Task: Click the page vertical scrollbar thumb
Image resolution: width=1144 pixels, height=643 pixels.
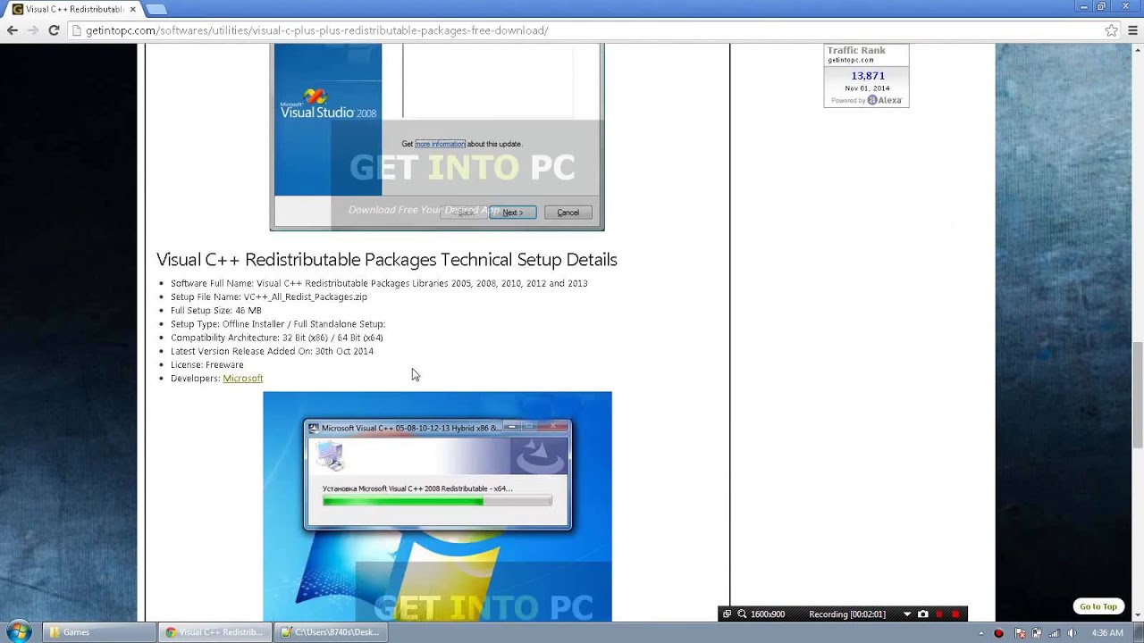Action: point(1137,395)
